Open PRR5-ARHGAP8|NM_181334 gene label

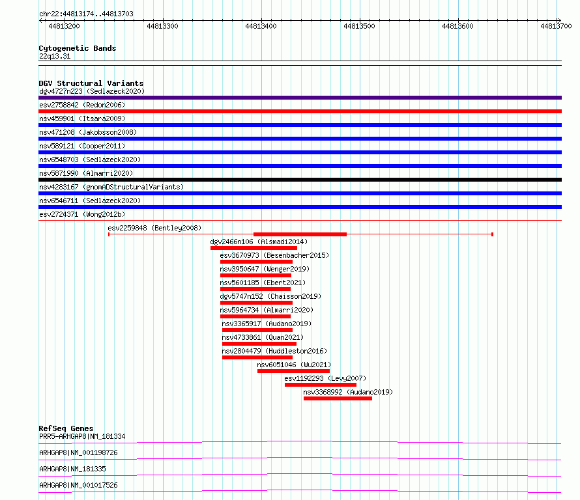[x=82, y=436]
